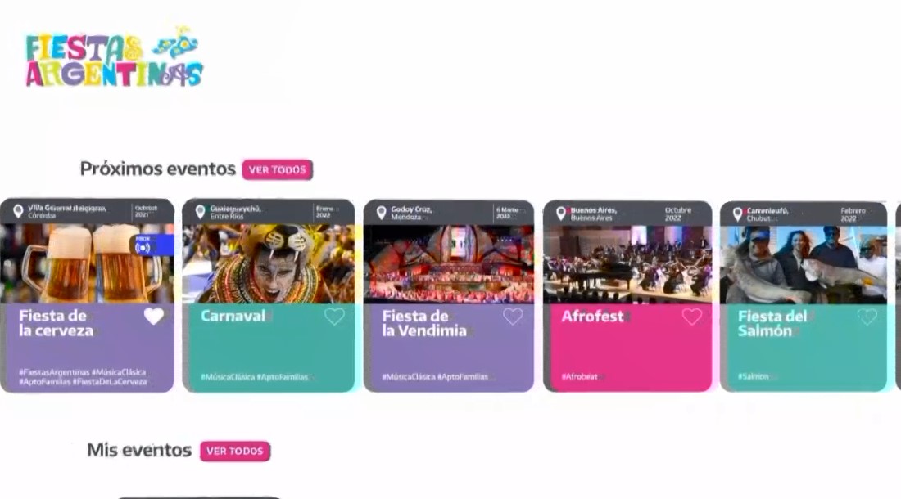This screenshot has height=499, width=901.
Task: Click the #Afrobeat hashtag on Afrofest card
Action: click(x=580, y=377)
